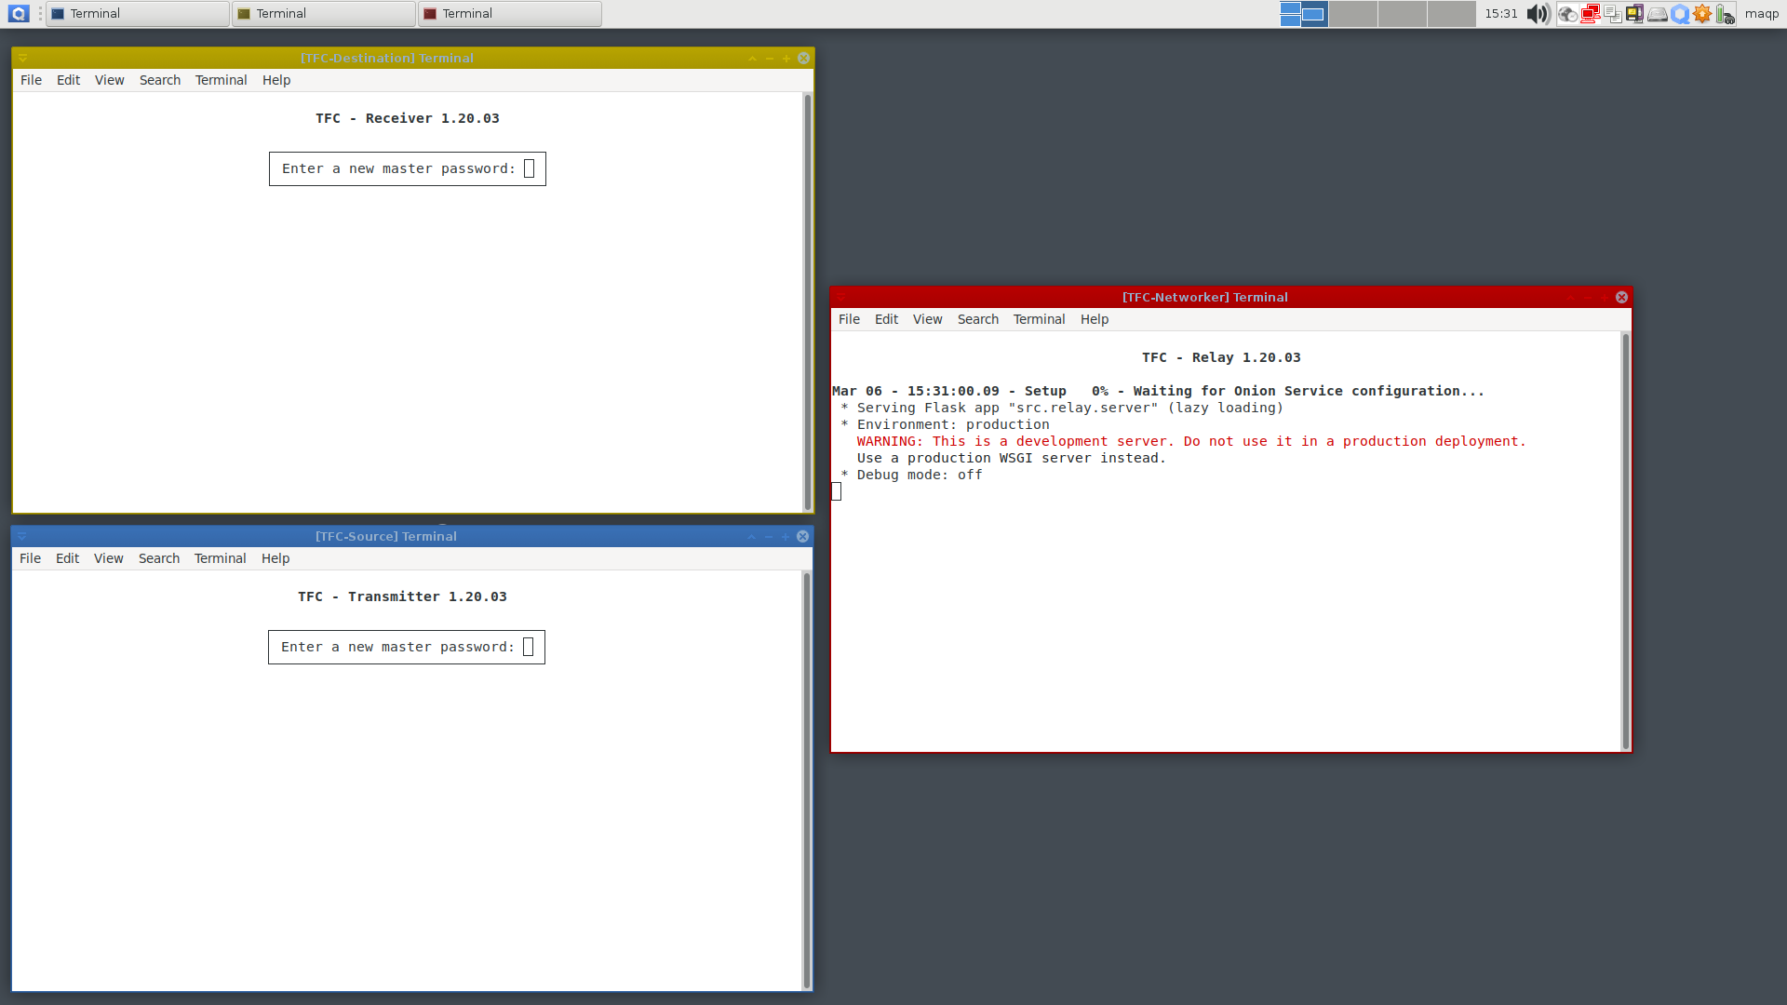Open Help menu in TFC-Source terminal
Viewport: 1787px width, 1005px height.
tap(275, 558)
